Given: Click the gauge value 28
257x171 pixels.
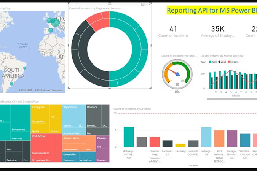Looking at the screenshot, I should click(x=177, y=84).
